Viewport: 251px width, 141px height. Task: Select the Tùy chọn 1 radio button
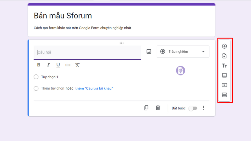36,77
